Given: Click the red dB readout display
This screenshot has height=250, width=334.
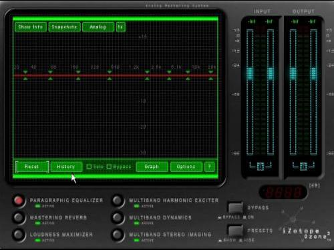Looking at the screenshot, I should [283, 192].
